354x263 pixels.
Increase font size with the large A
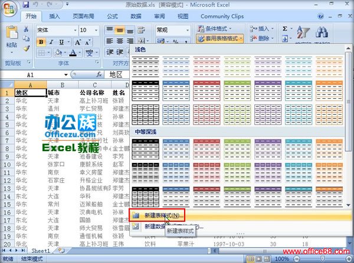(x=78, y=42)
